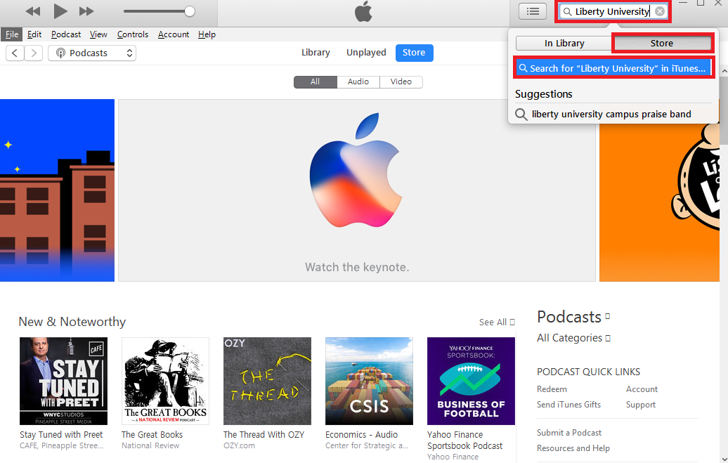Select the Audio filter segment
The image size is (728, 463).
[x=358, y=81]
